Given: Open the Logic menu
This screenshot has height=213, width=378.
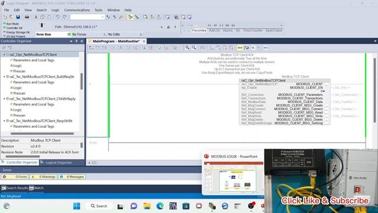Looking at the screenshot, I should (55, 10).
